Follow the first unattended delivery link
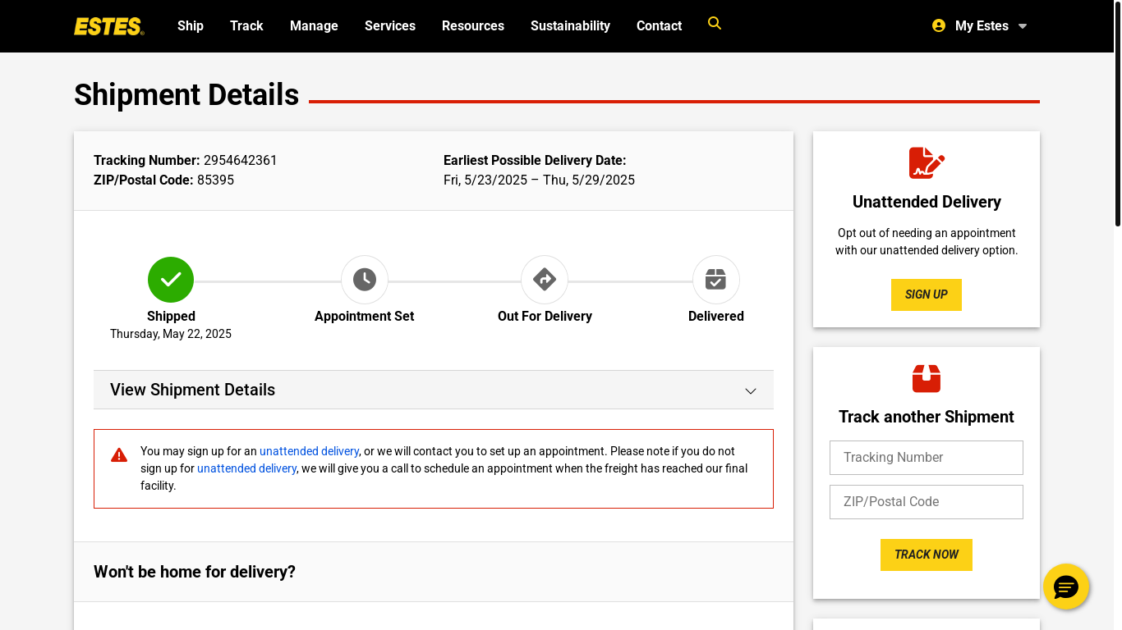Viewport: 1122px width, 630px height. coord(309,451)
